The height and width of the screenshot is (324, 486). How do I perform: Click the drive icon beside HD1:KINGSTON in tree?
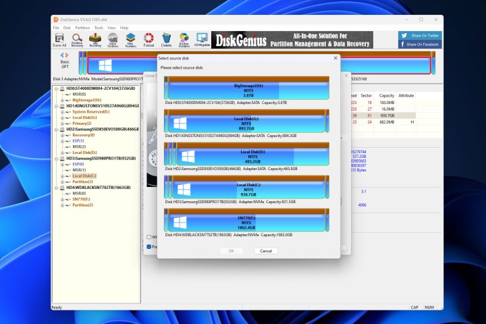pos(62,106)
